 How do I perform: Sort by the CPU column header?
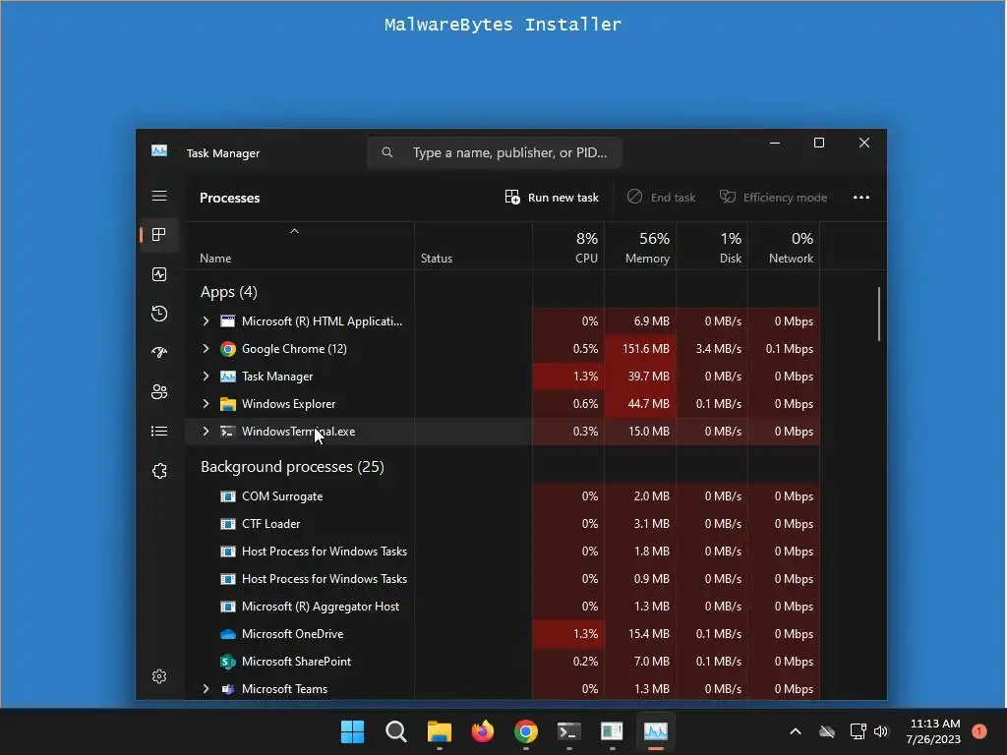tap(568, 247)
